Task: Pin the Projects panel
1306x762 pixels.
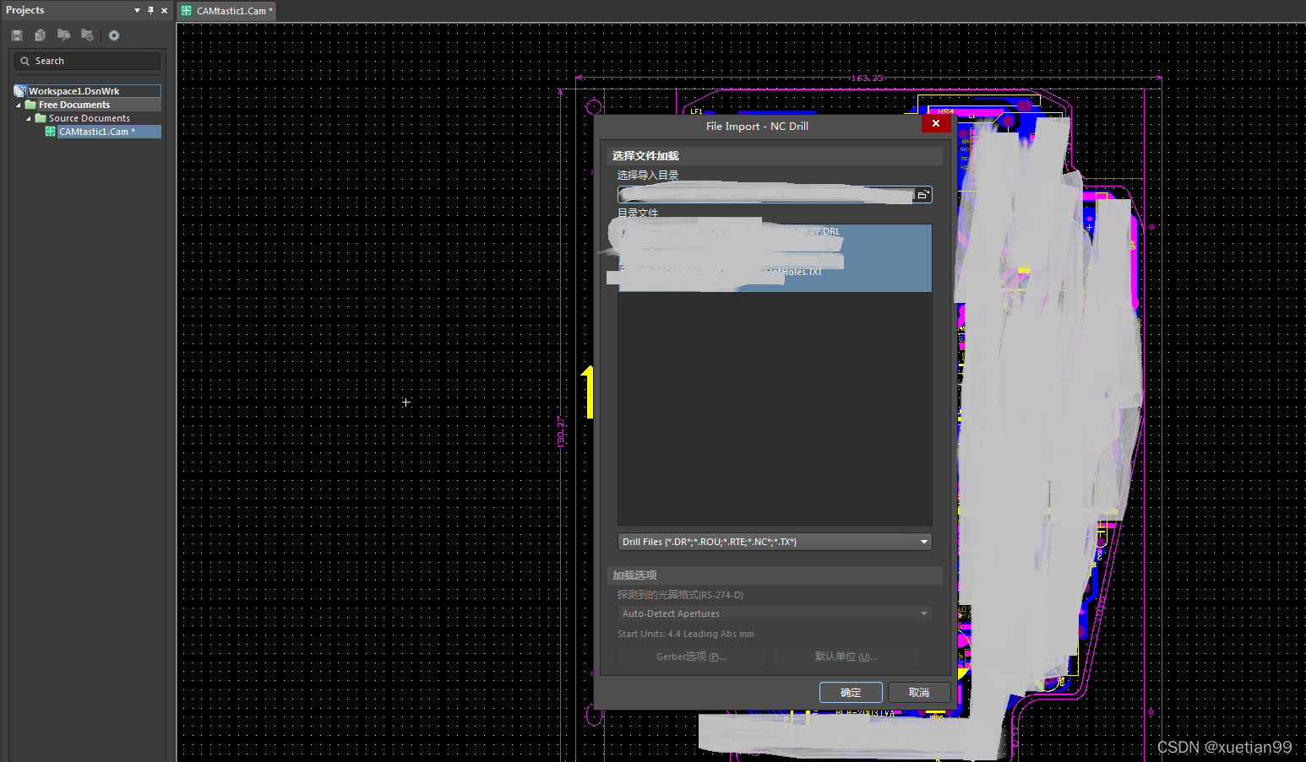Action: click(x=150, y=10)
